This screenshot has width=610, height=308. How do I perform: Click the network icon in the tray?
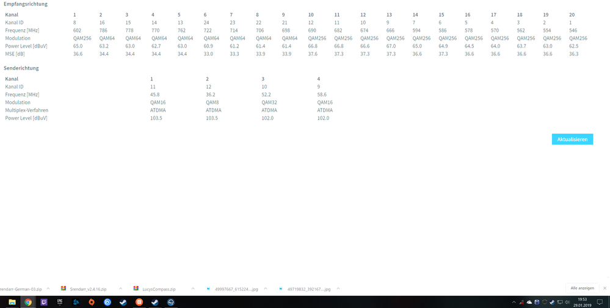point(560,302)
